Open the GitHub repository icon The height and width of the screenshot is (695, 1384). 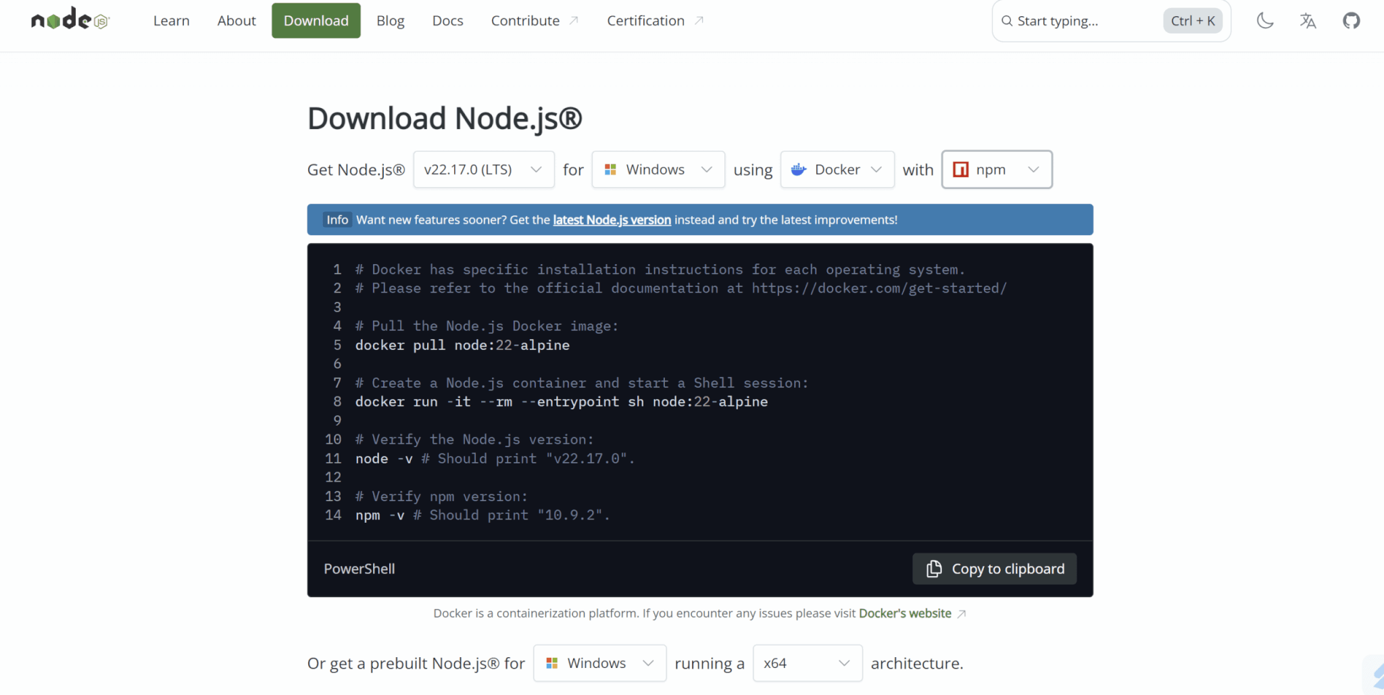(1351, 20)
